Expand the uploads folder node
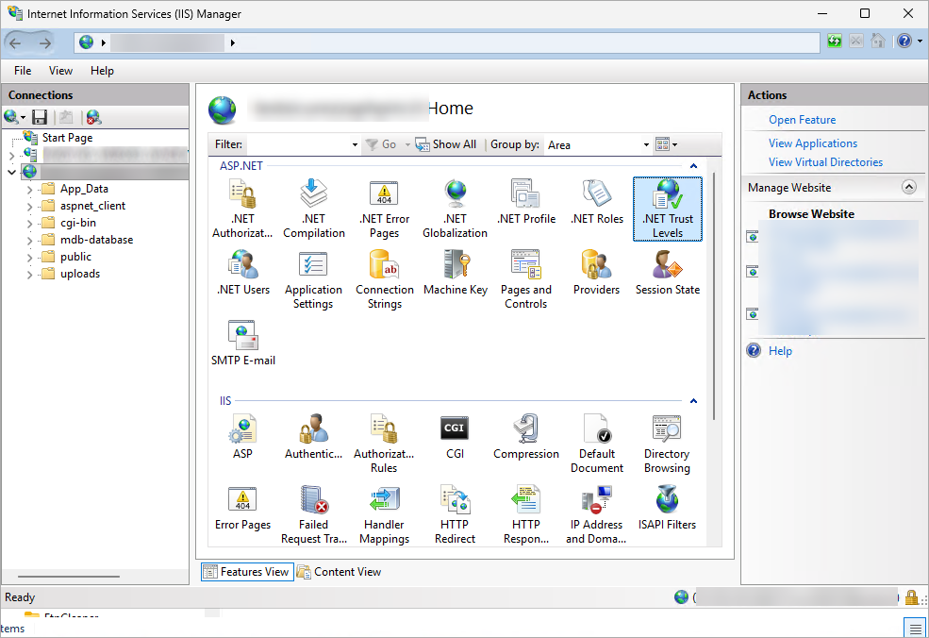This screenshot has height=638, width=929. [x=29, y=275]
